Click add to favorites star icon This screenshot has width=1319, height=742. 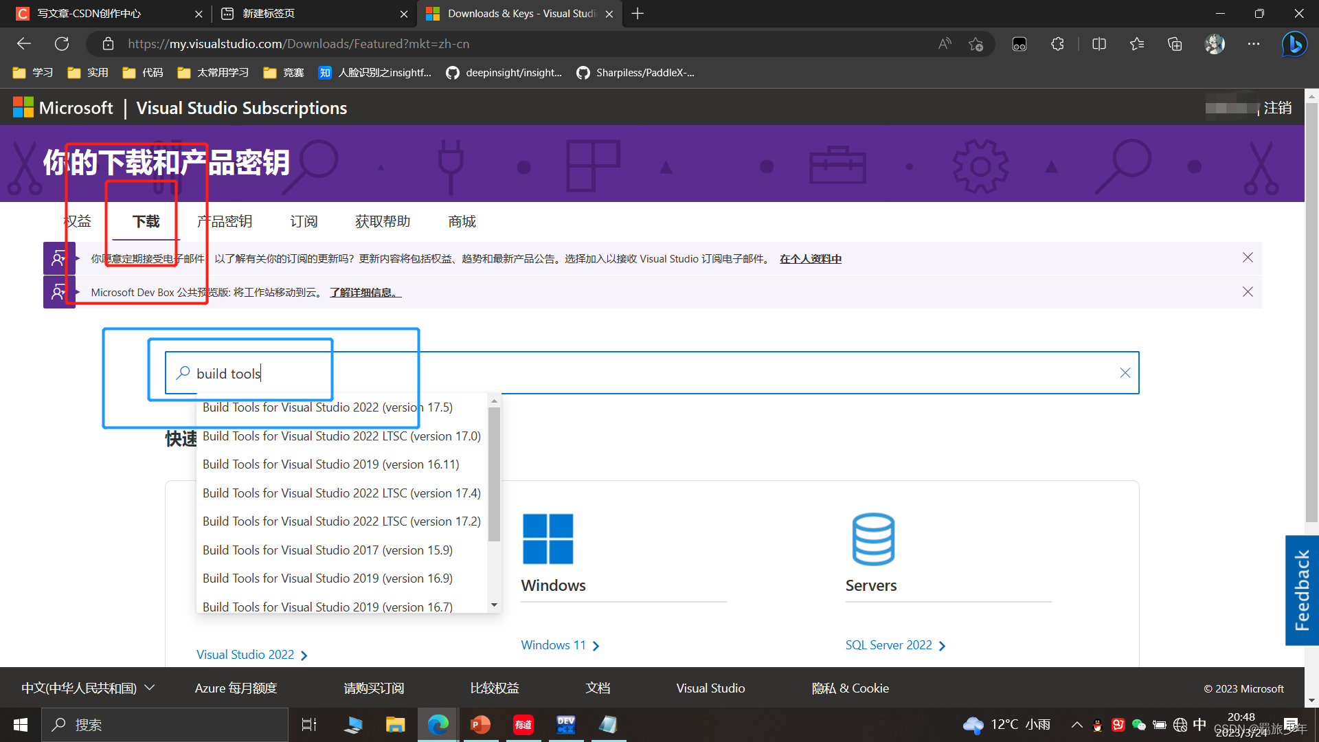[976, 44]
